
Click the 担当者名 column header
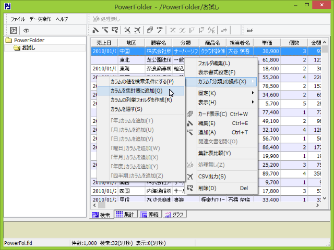240,43
